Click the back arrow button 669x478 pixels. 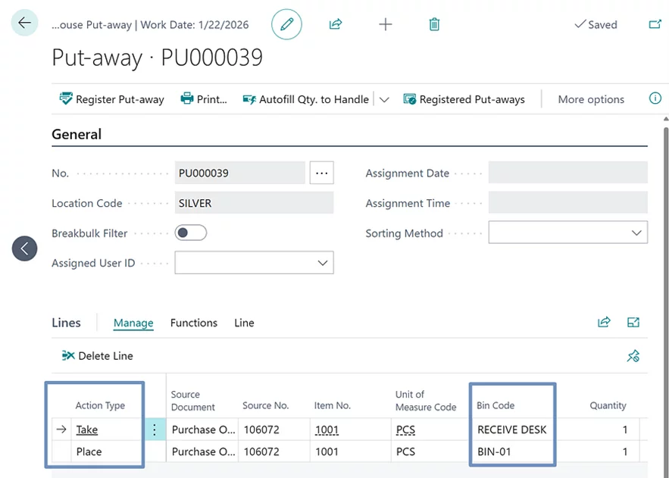tap(24, 23)
